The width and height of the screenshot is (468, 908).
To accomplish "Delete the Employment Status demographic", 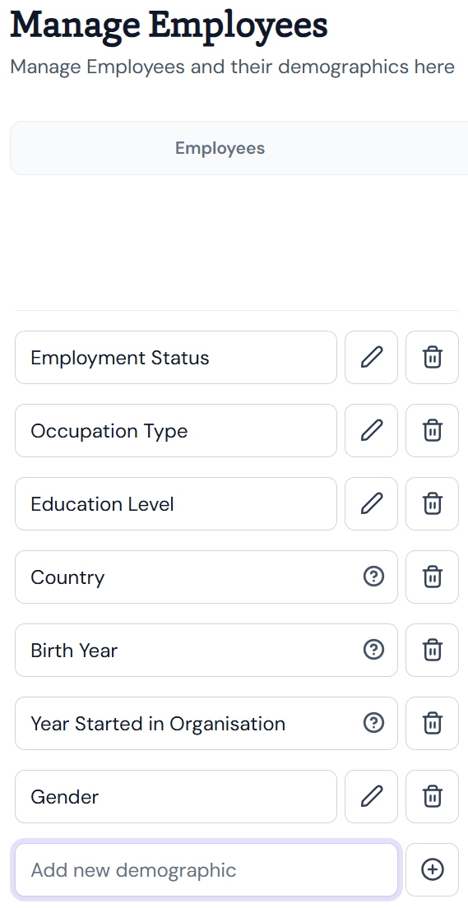I will (432, 357).
